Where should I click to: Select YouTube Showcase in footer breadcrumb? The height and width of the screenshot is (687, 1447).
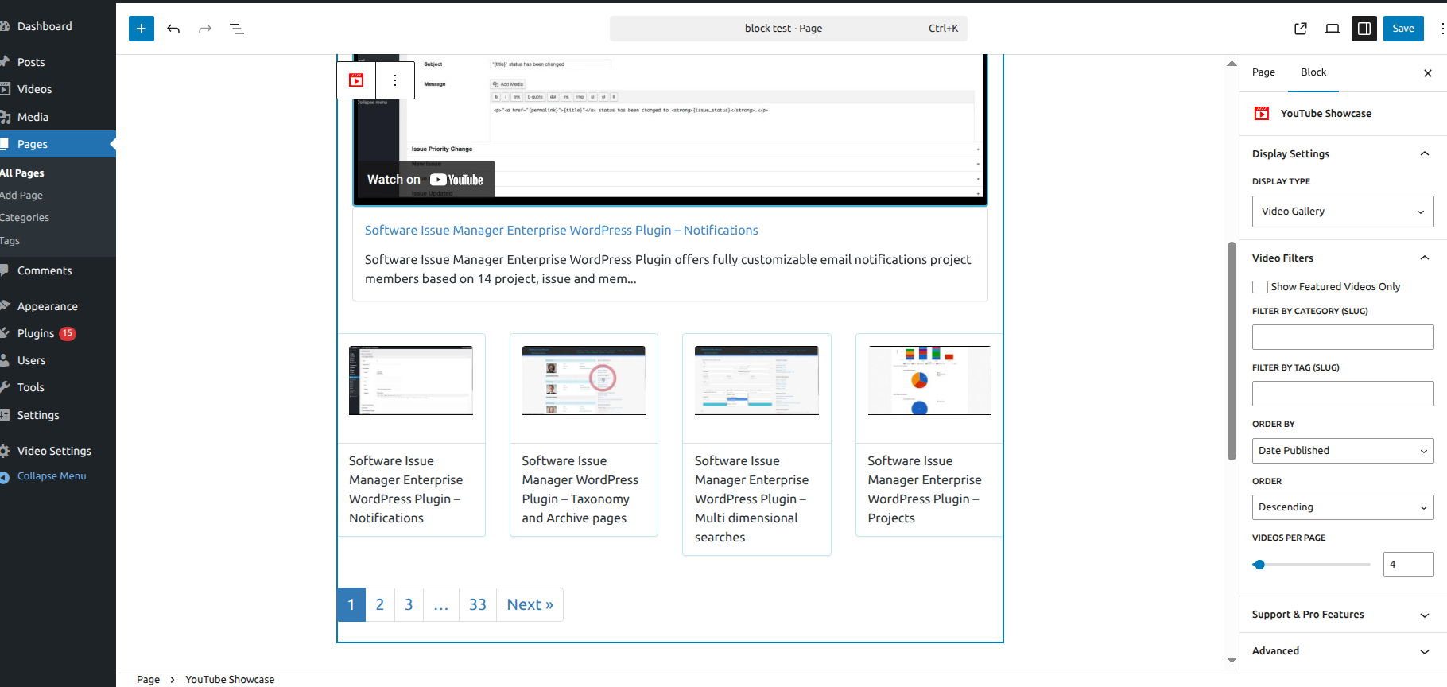coord(230,680)
